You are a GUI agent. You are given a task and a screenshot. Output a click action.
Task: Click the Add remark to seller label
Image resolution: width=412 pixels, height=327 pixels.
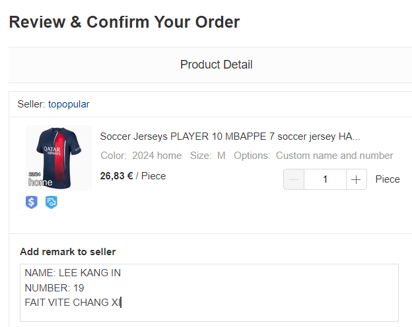point(67,252)
